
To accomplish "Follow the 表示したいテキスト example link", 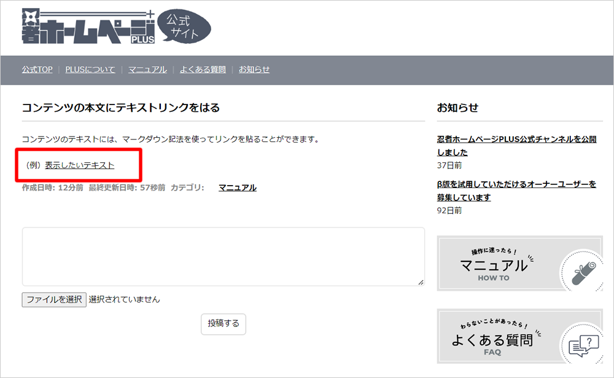I will (80, 165).
